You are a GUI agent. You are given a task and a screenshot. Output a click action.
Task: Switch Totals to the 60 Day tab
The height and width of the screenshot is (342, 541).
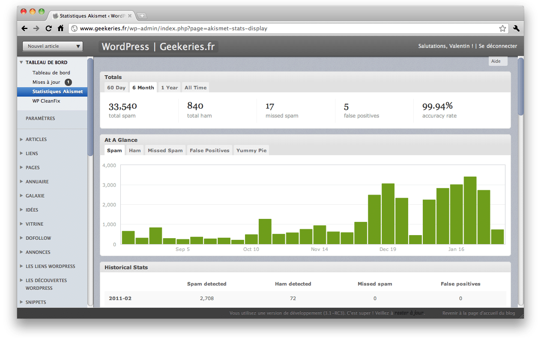click(117, 88)
